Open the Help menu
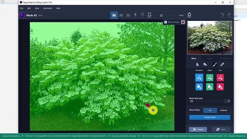This screenshot has height=139, width=247. tap(58, 8)
